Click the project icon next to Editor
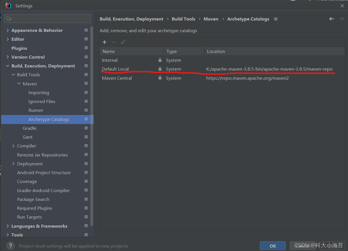 coord(86,39)
